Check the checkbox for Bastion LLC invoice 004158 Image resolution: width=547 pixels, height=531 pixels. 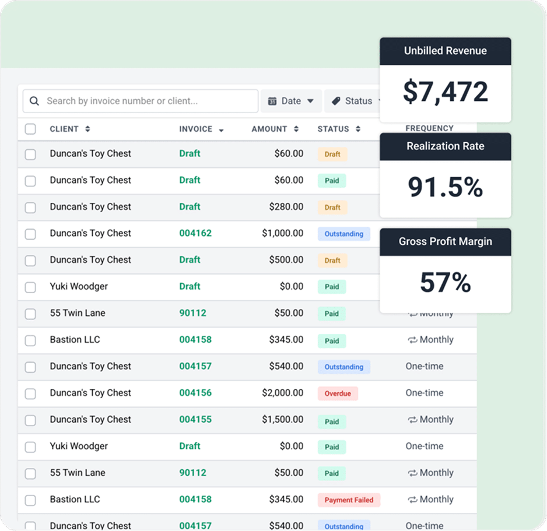(x=30, y=340)
